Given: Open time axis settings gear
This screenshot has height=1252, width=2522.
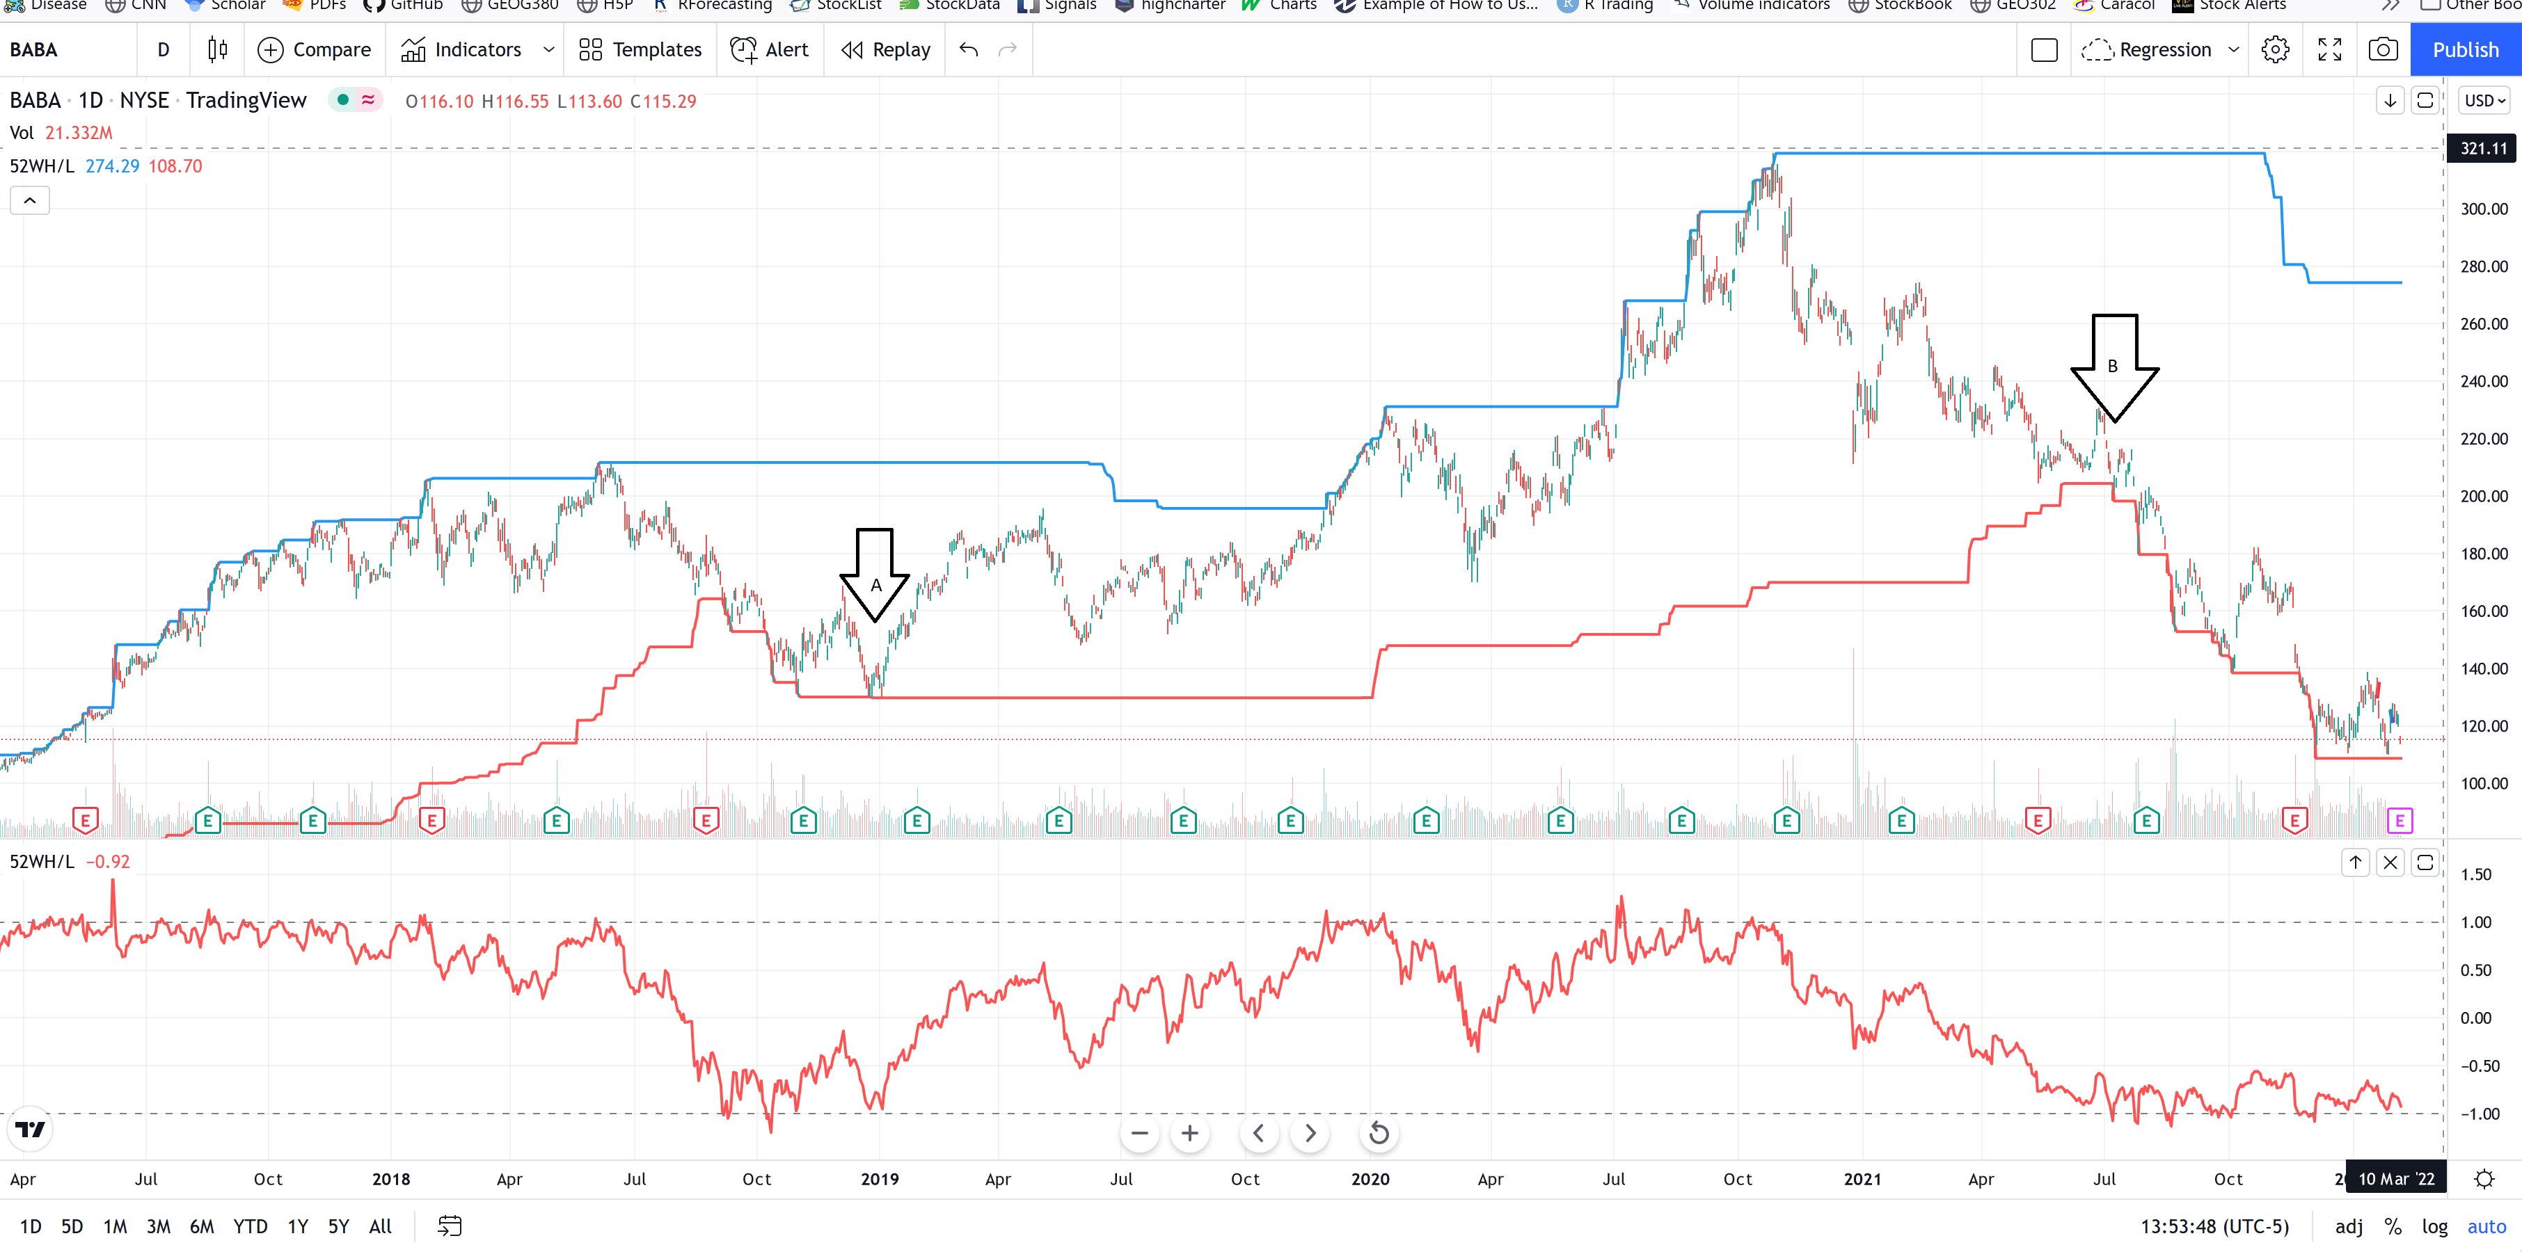Looking at the screenshot, I should click(2485, 1180).
